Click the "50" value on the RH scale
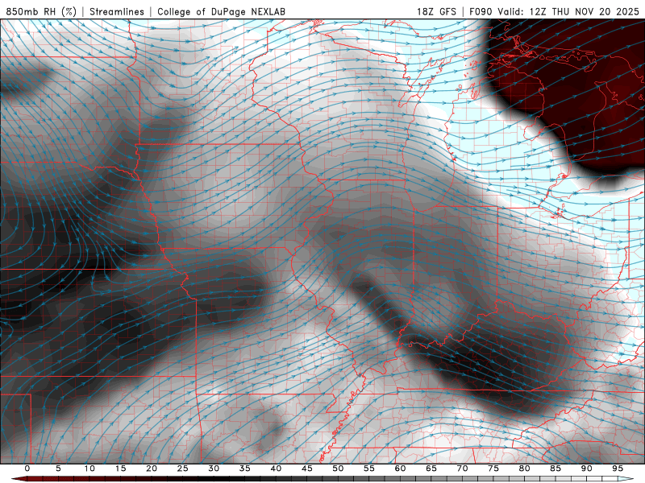 [x=338, y=469]
